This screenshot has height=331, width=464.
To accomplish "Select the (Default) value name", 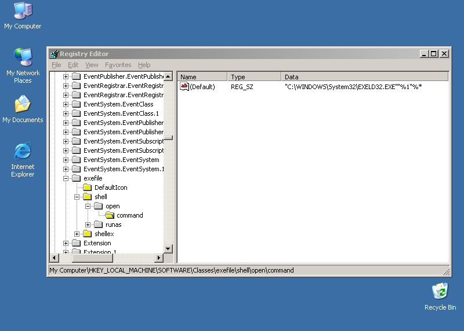I will (x=202, y=87).
